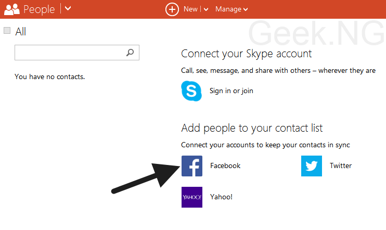Click the People app icon
Image resolution: width=386 pixels, height=230 pixels.
12,9
